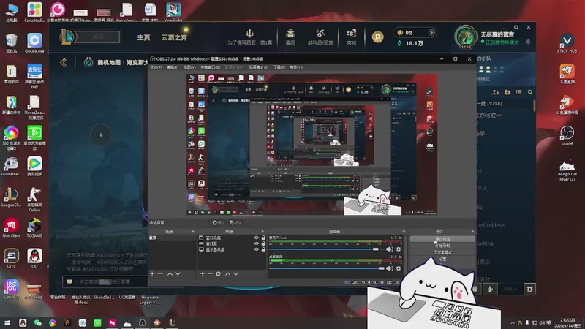Open source properties gear in OBS sources toolbar
This screenshot has width=585, height=329.
click(x=218, y=273)
